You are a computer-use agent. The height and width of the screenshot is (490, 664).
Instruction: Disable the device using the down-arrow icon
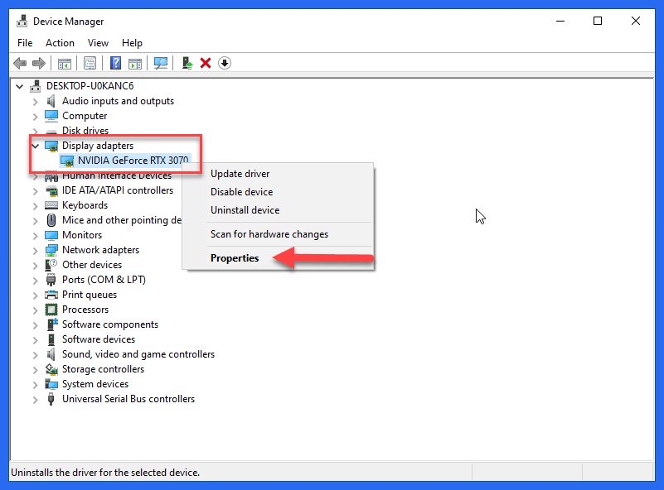point(224,63)
